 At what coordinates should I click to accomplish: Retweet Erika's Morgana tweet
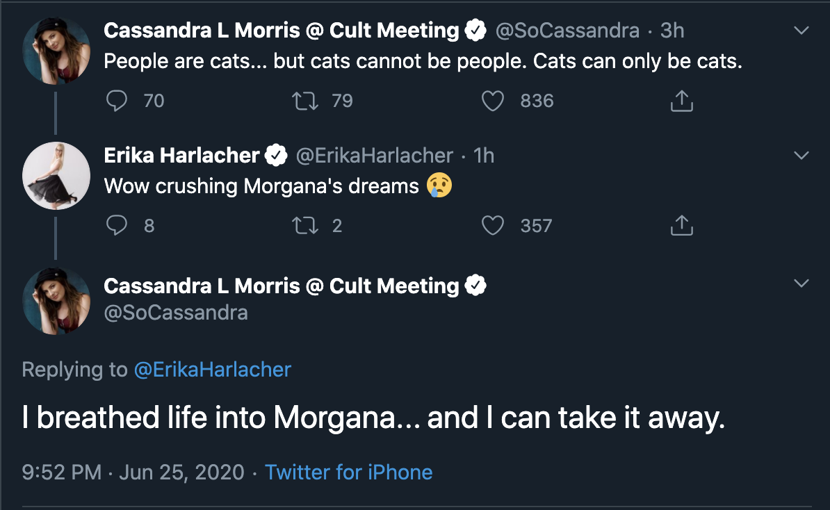[304, 225]
